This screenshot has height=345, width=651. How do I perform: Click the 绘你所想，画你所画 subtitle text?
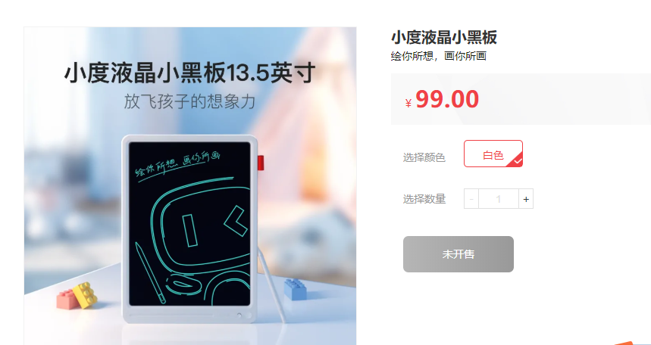coord(439,56)
